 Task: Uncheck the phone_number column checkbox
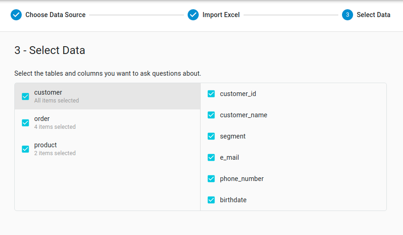(x=211, y=179)
